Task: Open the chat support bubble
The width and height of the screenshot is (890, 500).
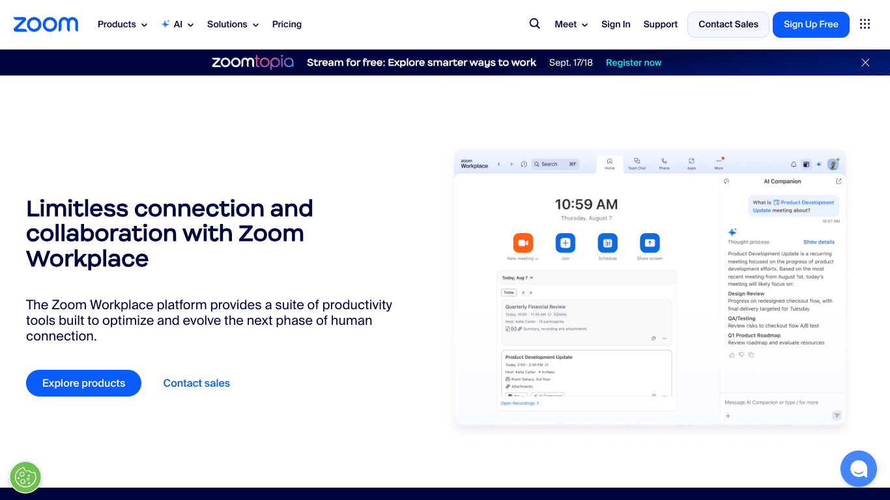Action: [858, 468]
